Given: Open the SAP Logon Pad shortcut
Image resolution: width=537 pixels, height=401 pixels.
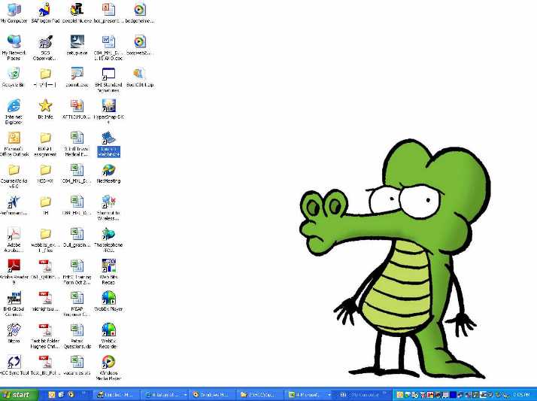Looking at the screenshot, I should [45, 13].
